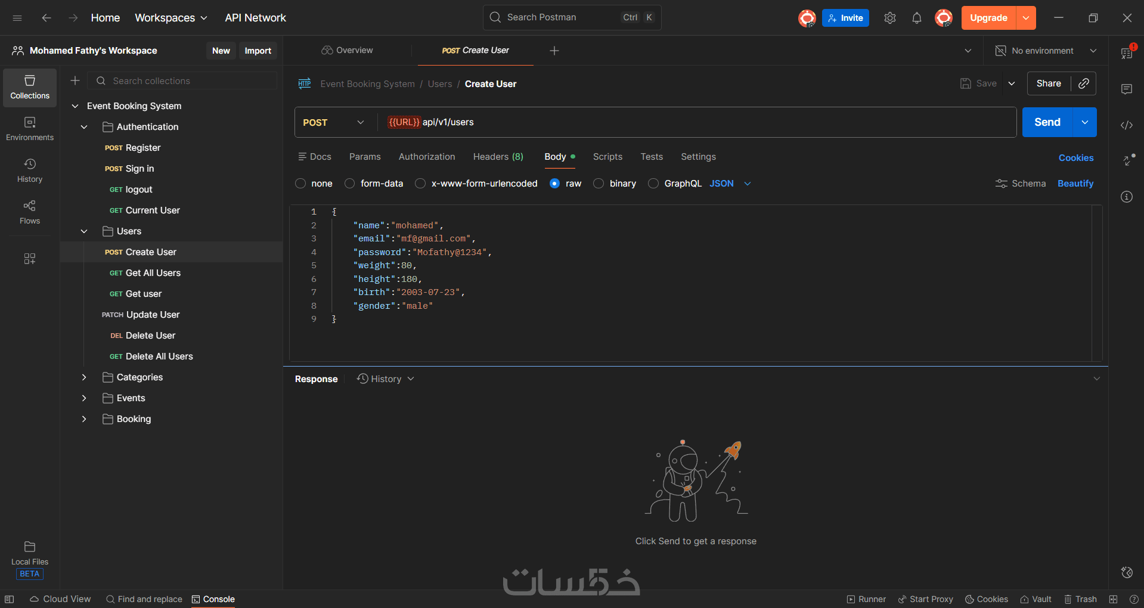Image resolution: width=1144 pixels, height=608 pixels.
Task: Open the hamburger menu icon
Action: tap(17, 18)
